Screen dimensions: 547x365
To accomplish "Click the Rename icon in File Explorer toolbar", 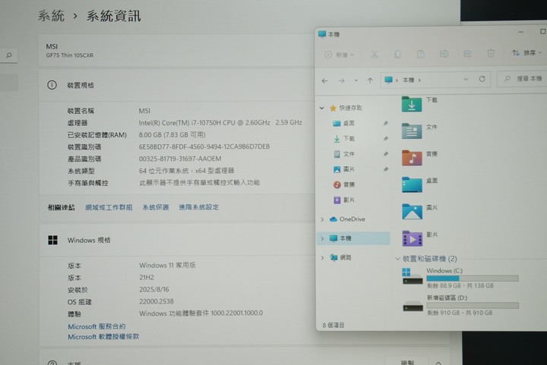I will (444, 54).
